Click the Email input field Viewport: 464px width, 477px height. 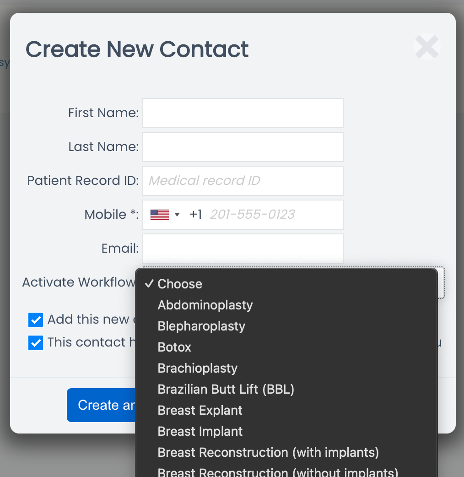pos(243,248)
